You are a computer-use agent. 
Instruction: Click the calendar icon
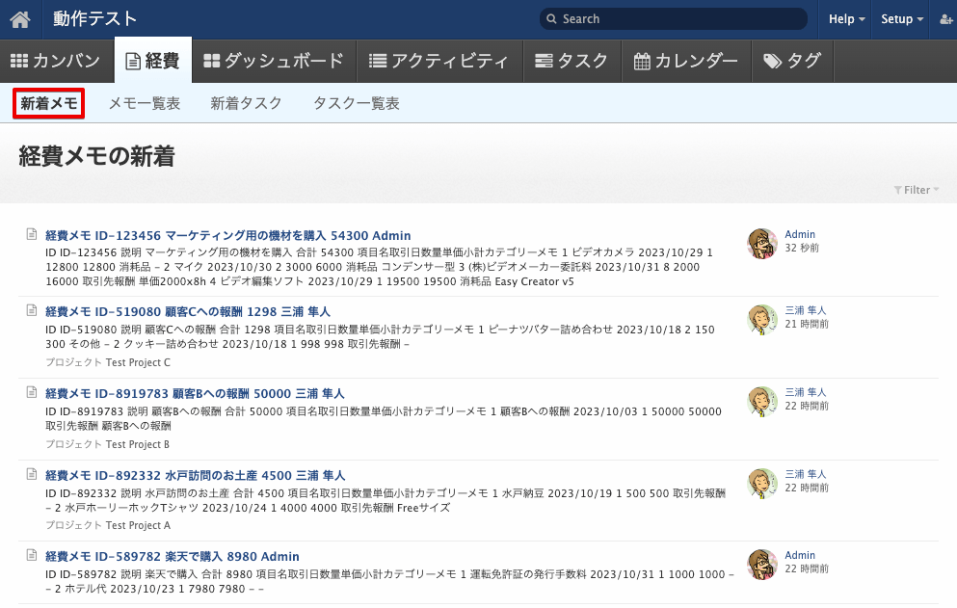tap(642, 61)
